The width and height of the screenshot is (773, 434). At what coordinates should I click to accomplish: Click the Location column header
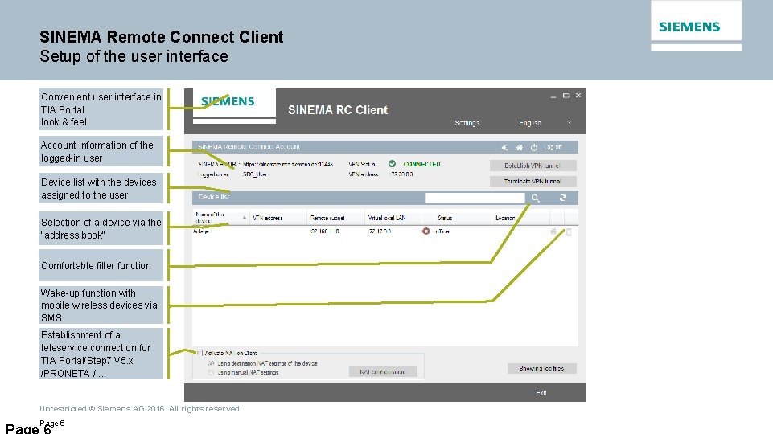click(x=505, y=218)
